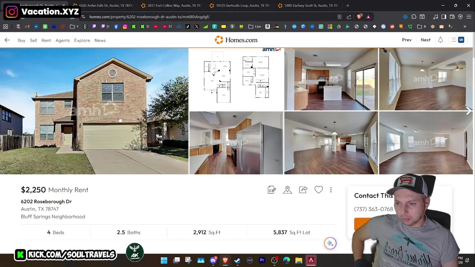Click the address bar showing homes.com URL
The width and height of the screenshot is (475, 267).
point(208,17)
